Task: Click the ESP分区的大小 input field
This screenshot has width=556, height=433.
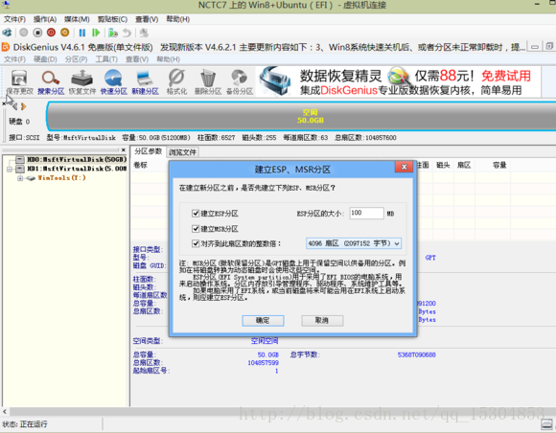Action: [366, 213]
